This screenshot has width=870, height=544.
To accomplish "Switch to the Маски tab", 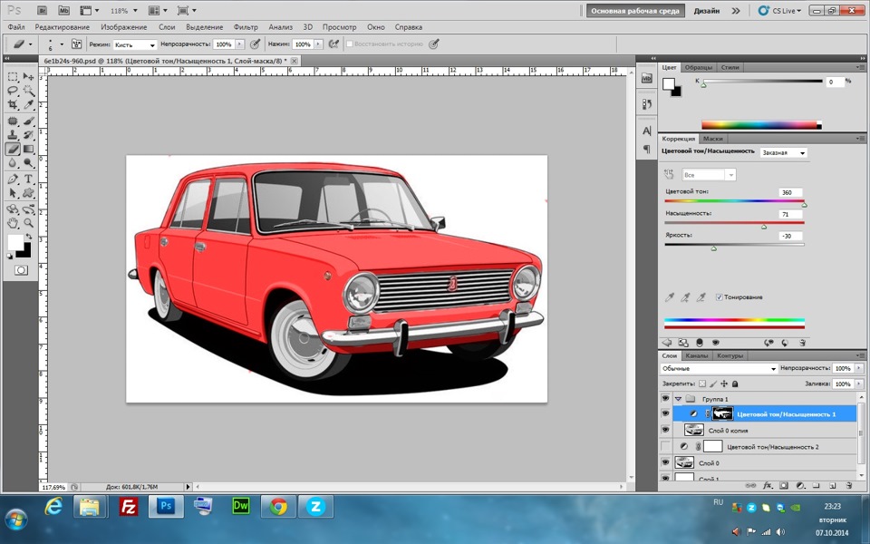I will [712, 139].
